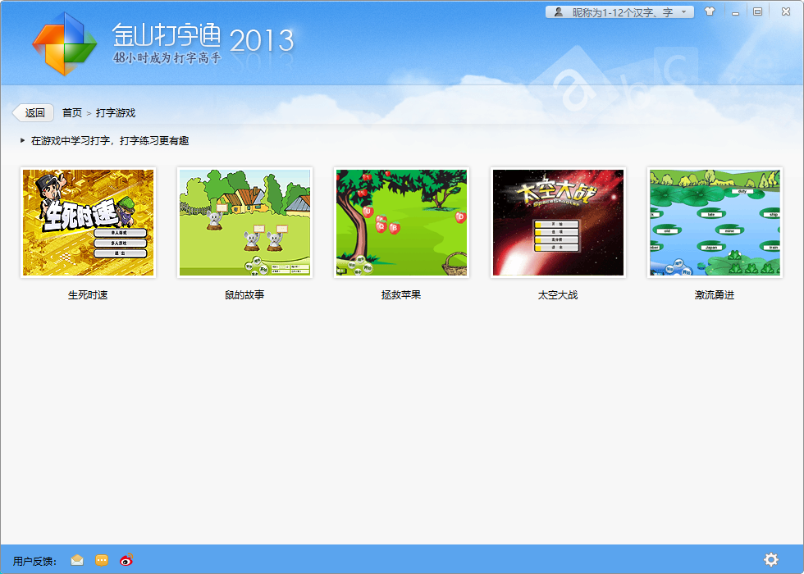804x574 pixels.
Task: Click the user avatar in the nickname bar
Action: coord(558,11)
